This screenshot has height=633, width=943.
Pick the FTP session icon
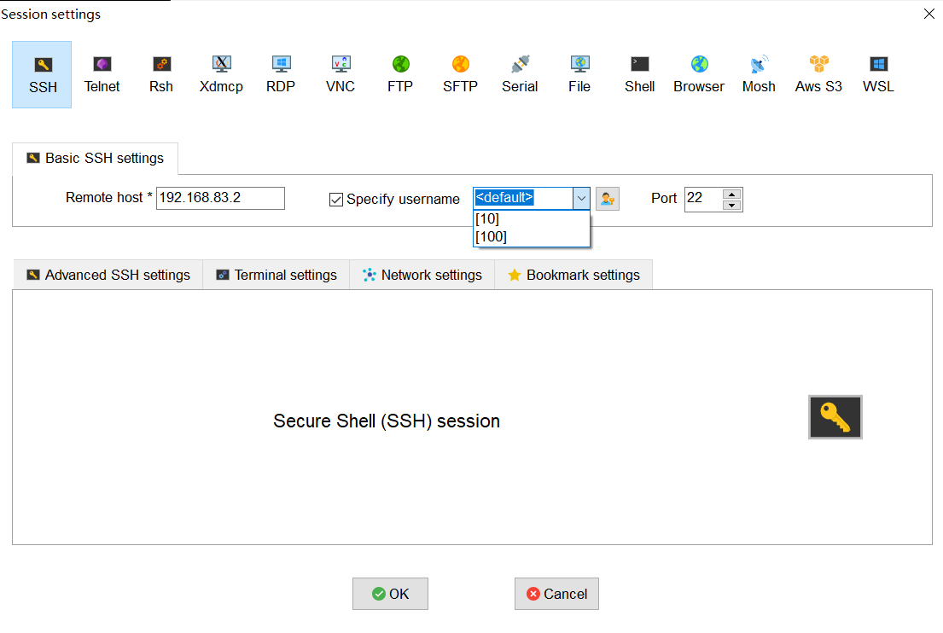click(400, 74)
